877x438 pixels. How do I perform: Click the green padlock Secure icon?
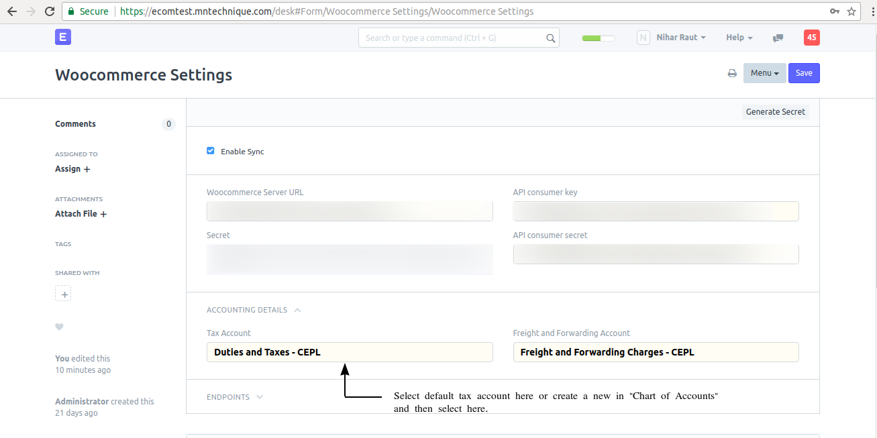coord(72,11)
